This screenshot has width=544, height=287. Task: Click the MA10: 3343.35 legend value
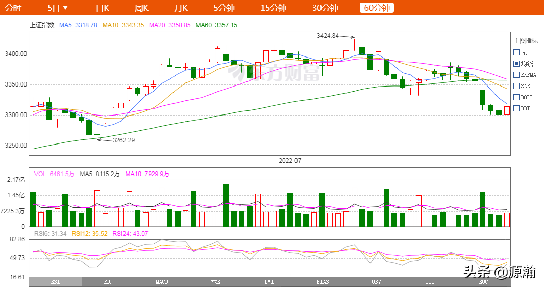[x=123, y=25]
